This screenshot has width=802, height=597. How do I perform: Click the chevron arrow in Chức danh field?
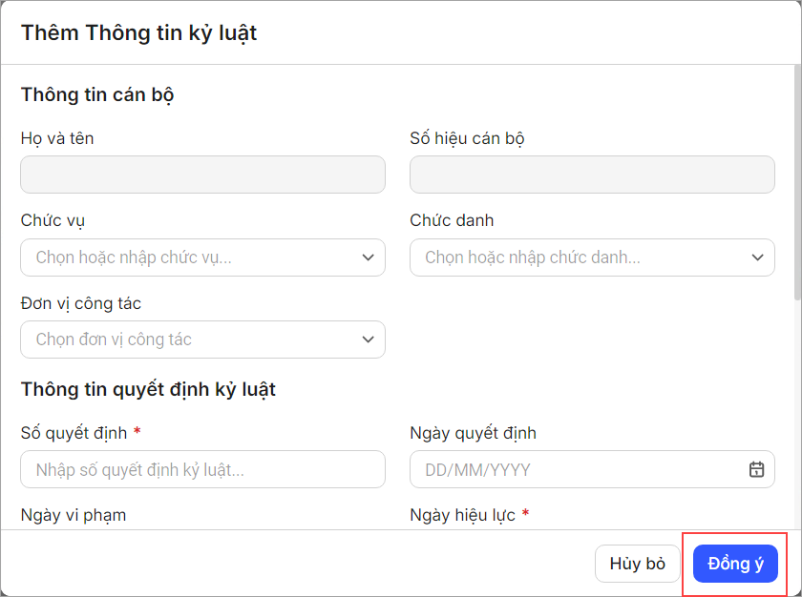(x=757, y=257)
